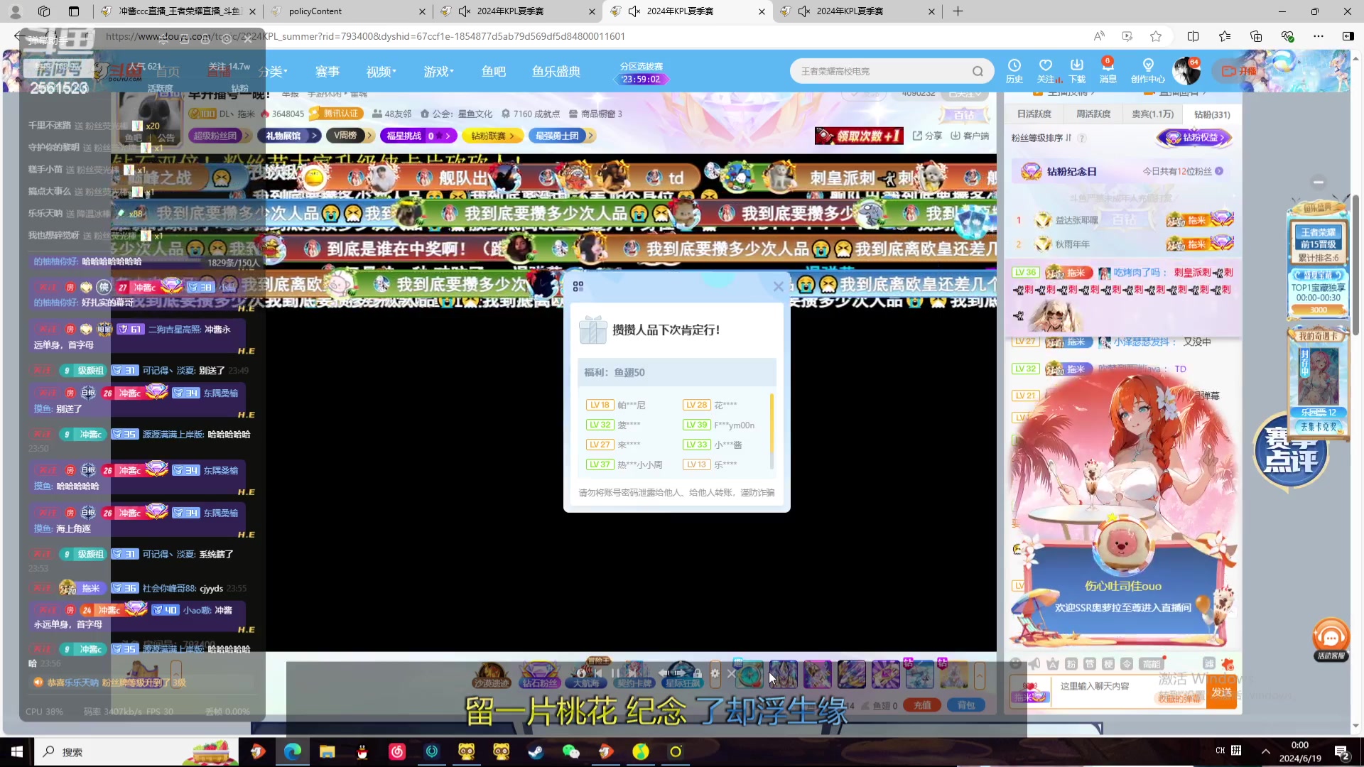Switch to 钻粉(331) tab
1364x767 pixels.
pos(1211,114)
